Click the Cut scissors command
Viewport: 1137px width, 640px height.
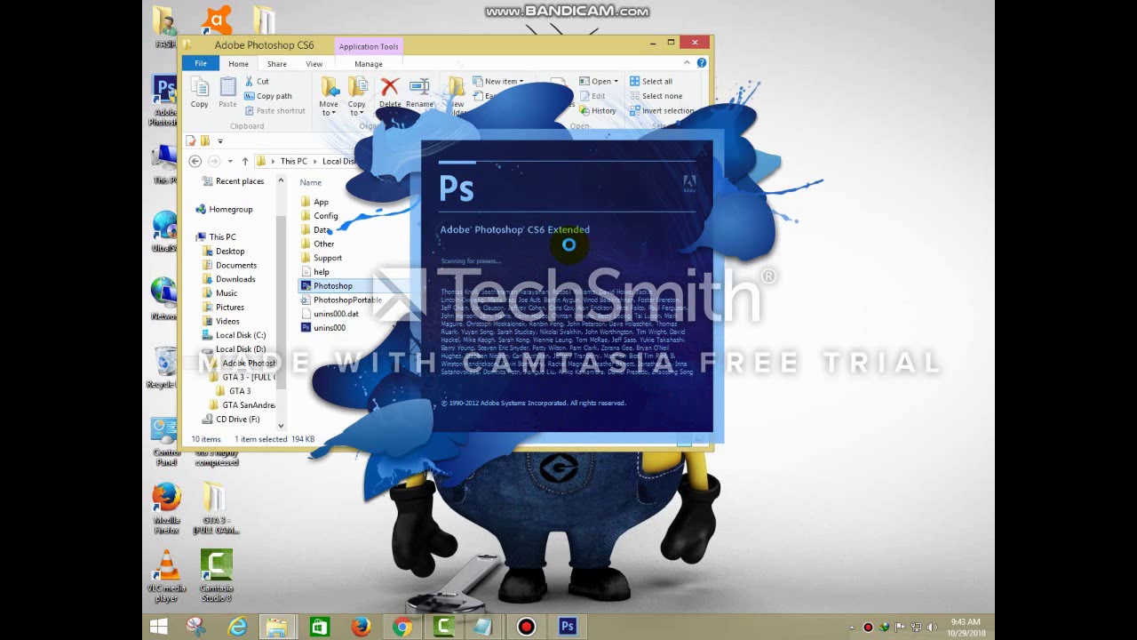(x=257, y=81)
